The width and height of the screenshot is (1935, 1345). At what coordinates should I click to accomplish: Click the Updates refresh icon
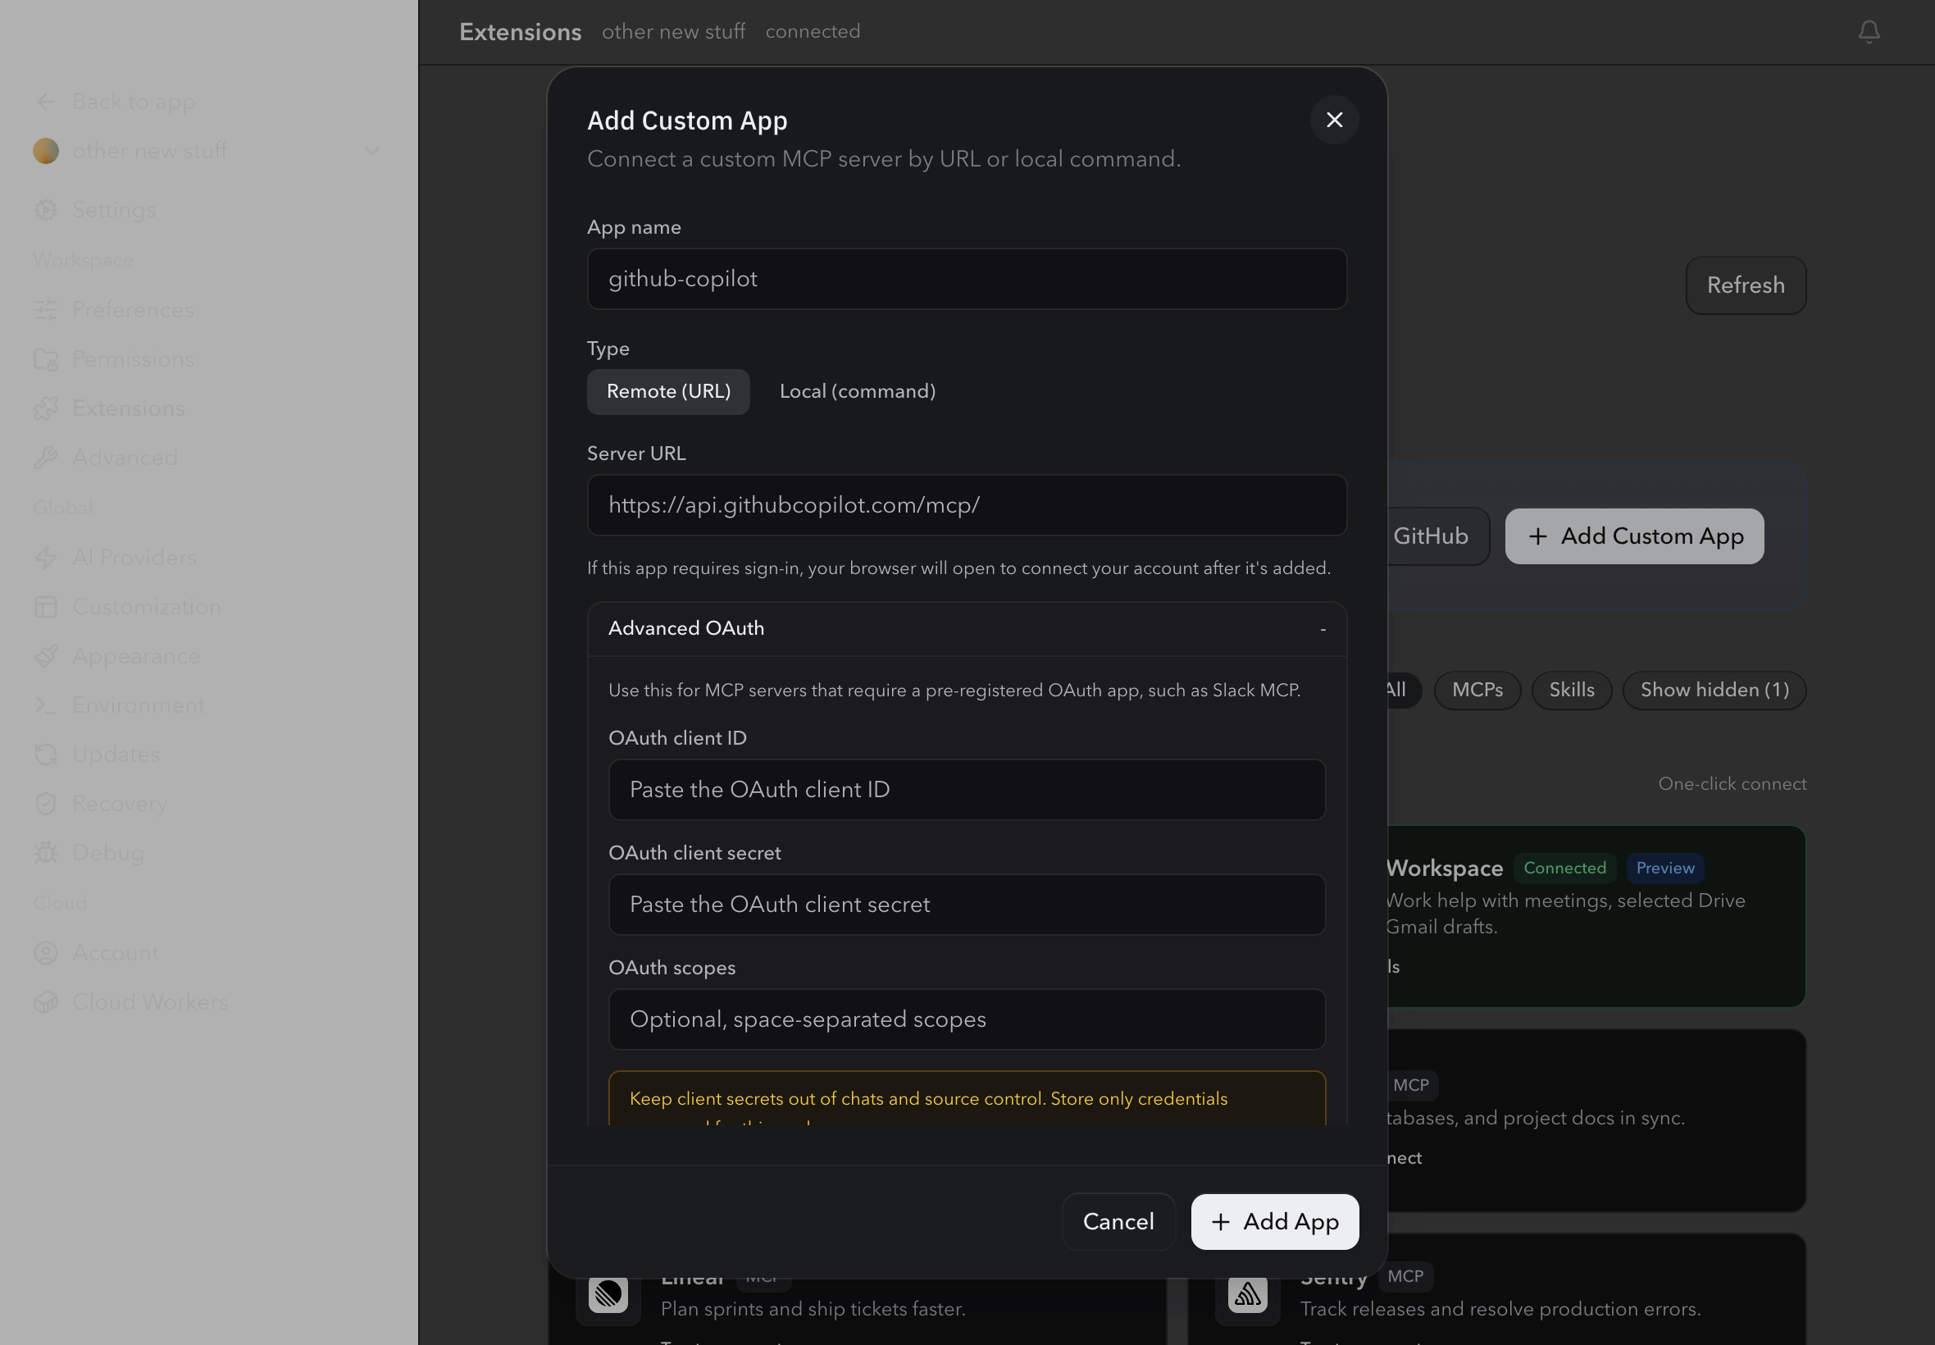click(x=45, y=755)
